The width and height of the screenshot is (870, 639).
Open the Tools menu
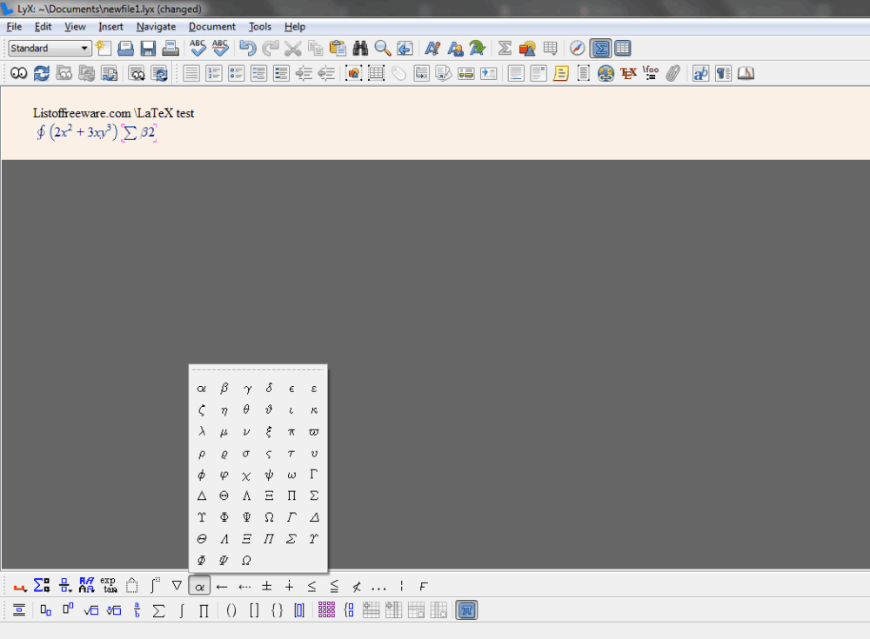coord(259,27)
